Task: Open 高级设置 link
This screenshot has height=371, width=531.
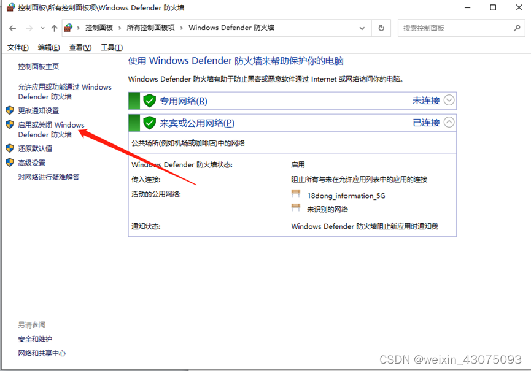Action: [31, 163]
